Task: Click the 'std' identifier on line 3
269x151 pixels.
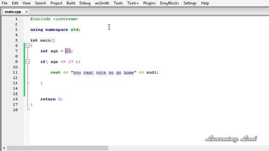Action: (74, 30)
